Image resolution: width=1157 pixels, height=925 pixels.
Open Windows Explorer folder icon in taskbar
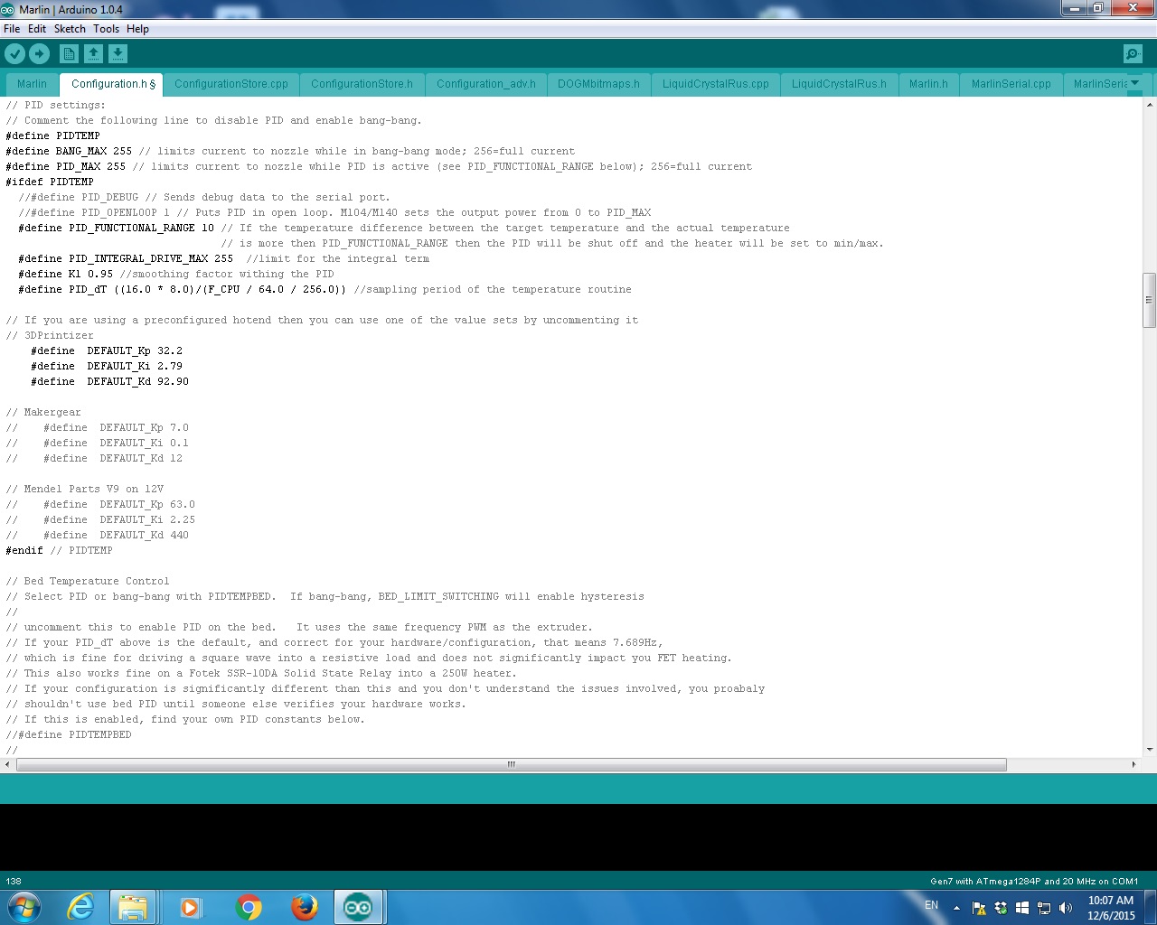[x=133, y=907]
